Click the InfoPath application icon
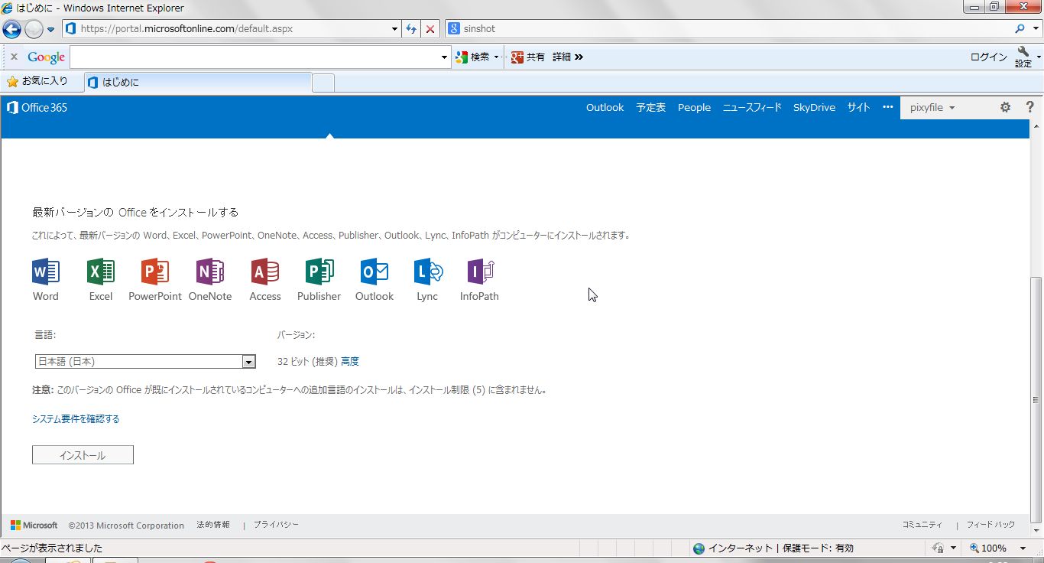Viewport: 1044px width, 563px height. point(481,272)
